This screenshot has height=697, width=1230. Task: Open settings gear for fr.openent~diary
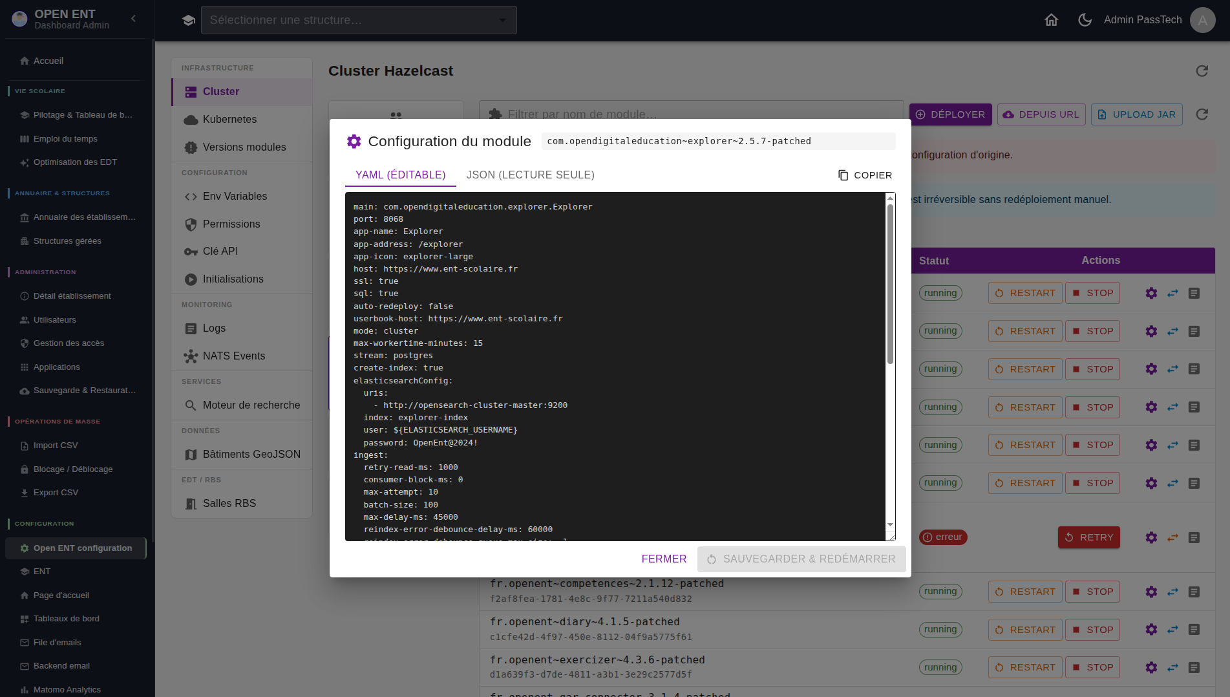(1151, 630)
